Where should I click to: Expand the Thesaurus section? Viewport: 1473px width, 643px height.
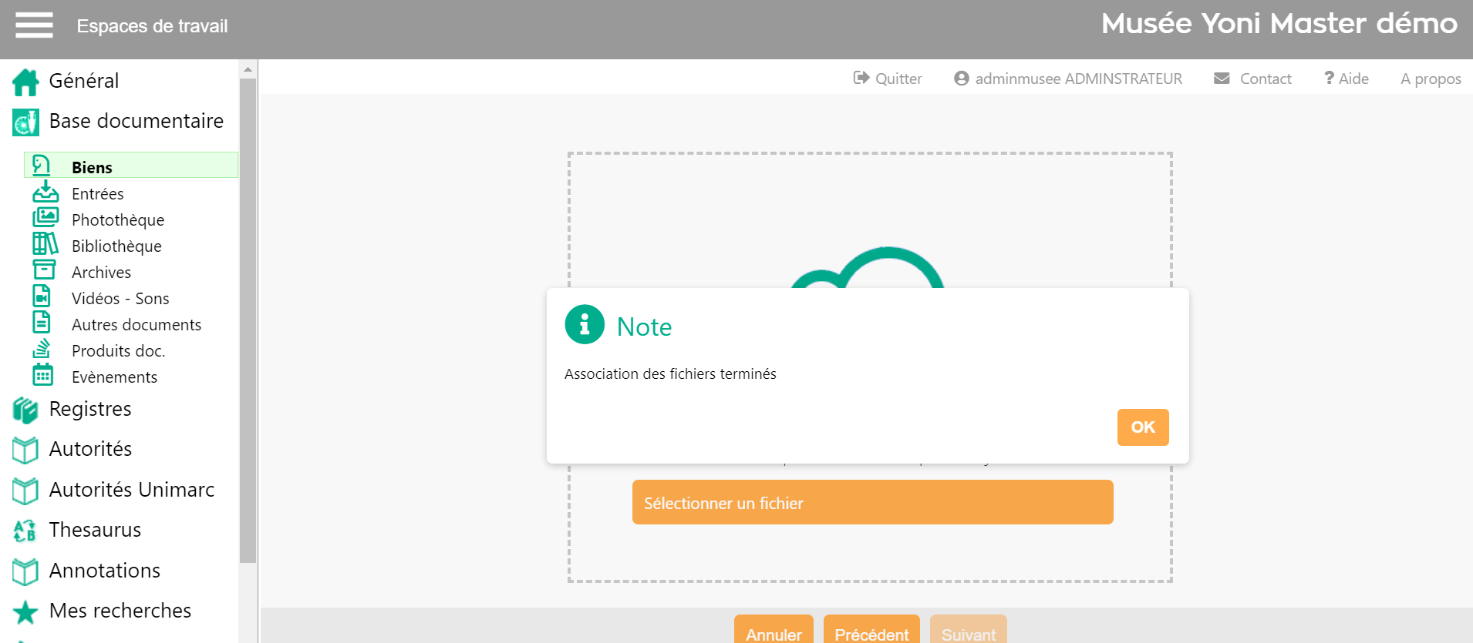pos(95,530)
